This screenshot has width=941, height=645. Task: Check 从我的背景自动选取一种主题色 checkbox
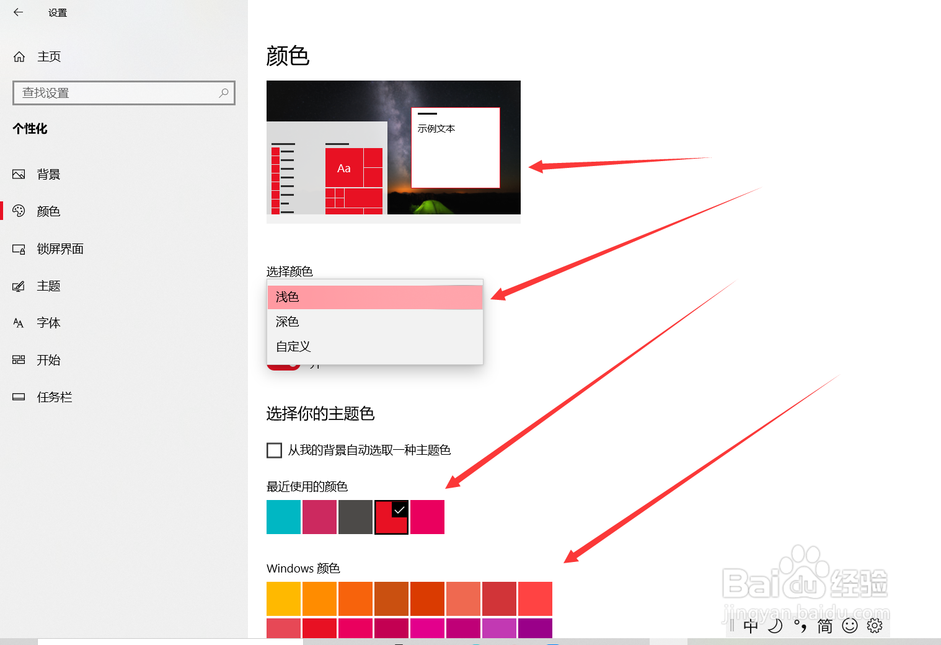pyautogui.click(x=274, y=450)
